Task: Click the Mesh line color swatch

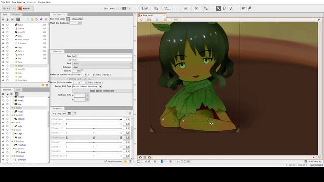Action: coord(68,19)
